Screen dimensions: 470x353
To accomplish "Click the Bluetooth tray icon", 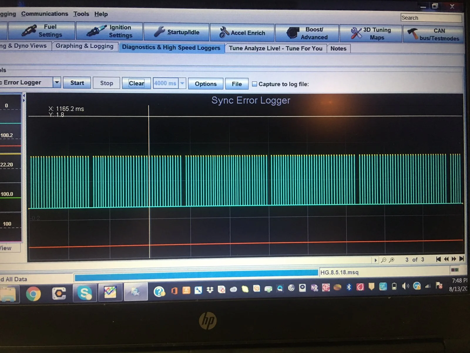I will click(349, 287).
